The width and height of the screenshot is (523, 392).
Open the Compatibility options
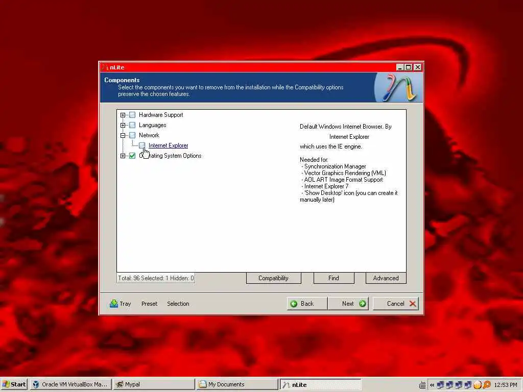click(x=274, y=278)
